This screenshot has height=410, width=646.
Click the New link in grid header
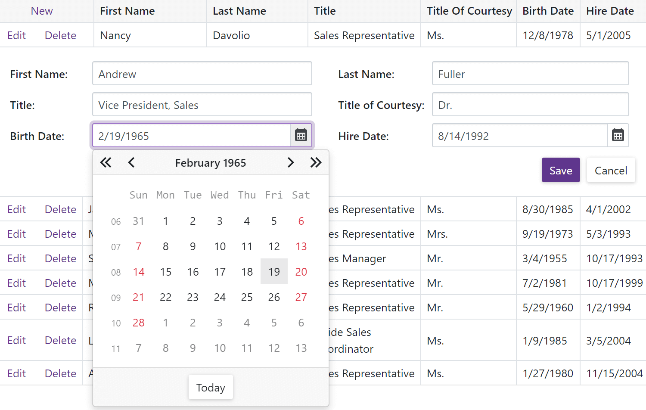[42, 11]
